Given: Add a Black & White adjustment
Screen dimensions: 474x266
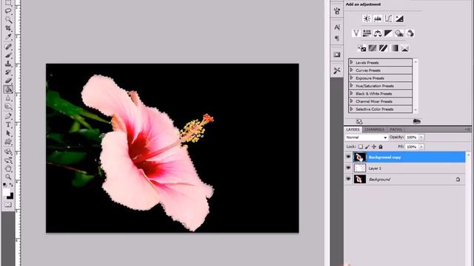Looking at the screenshot, I should (388, 33).
